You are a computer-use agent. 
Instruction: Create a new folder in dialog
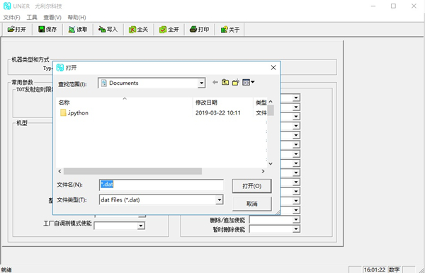tap(236, 82)
